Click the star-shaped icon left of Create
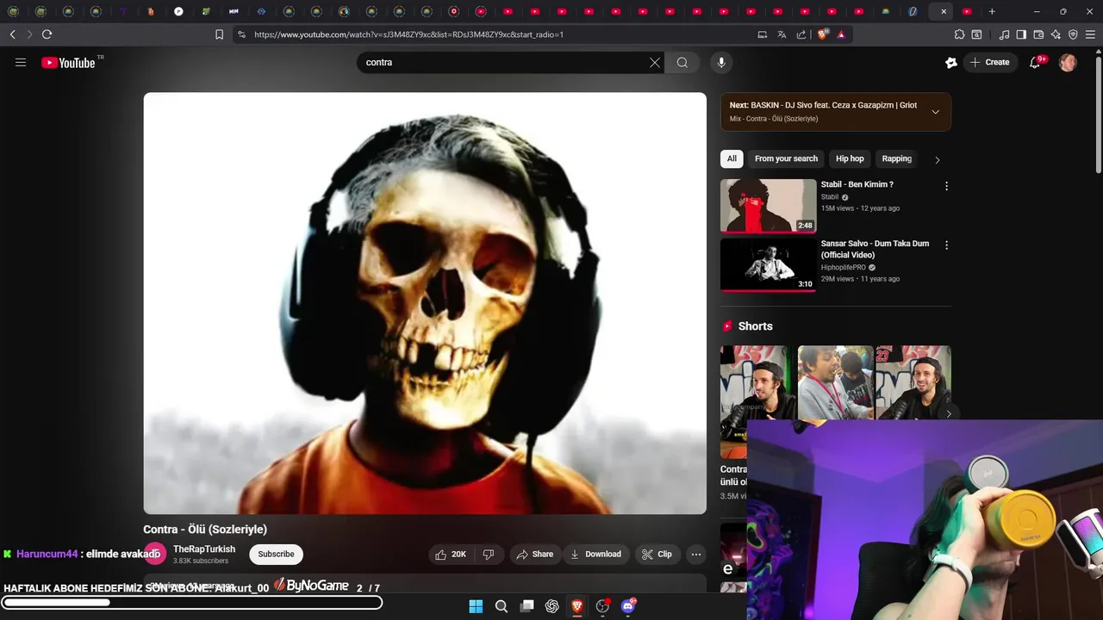Viewport: 1103px width, 620px height. point(951,62)
